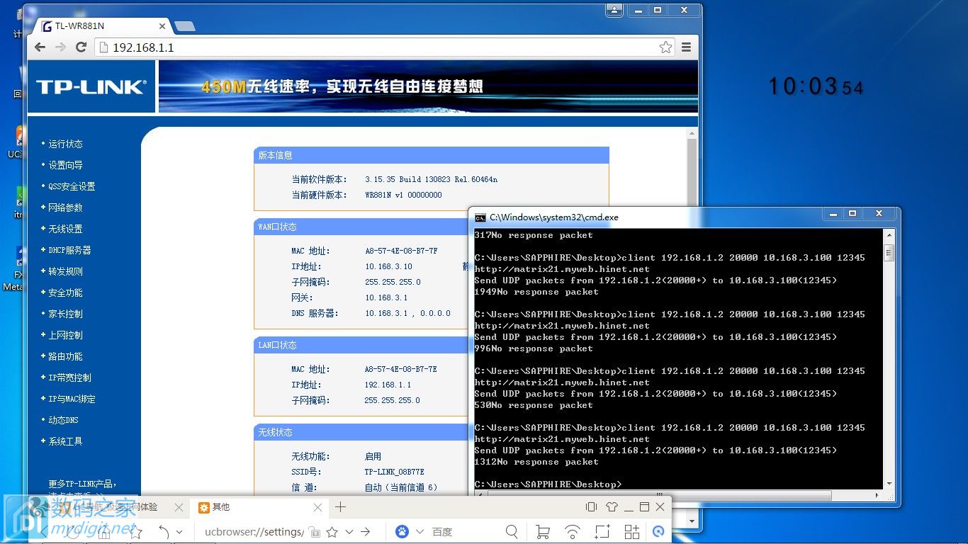Click the hardware version WR881N v1 text

tap(403, 195)
